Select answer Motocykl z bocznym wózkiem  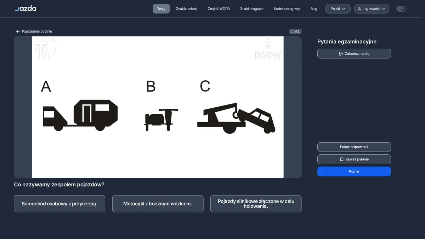(x=158, y=204)
